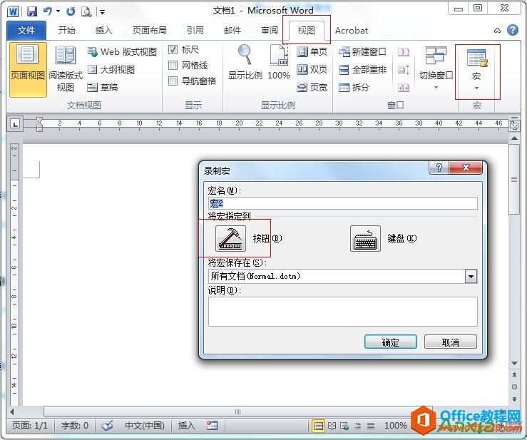
Task: Click in the 说明 description text box
Action: click(x=343, y=312)
